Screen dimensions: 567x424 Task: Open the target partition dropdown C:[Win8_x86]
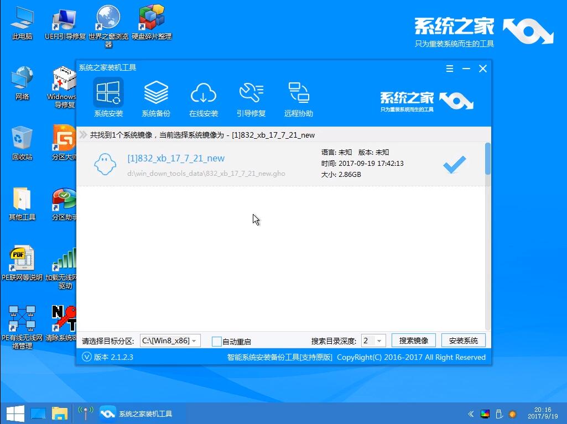coord(170,341)
